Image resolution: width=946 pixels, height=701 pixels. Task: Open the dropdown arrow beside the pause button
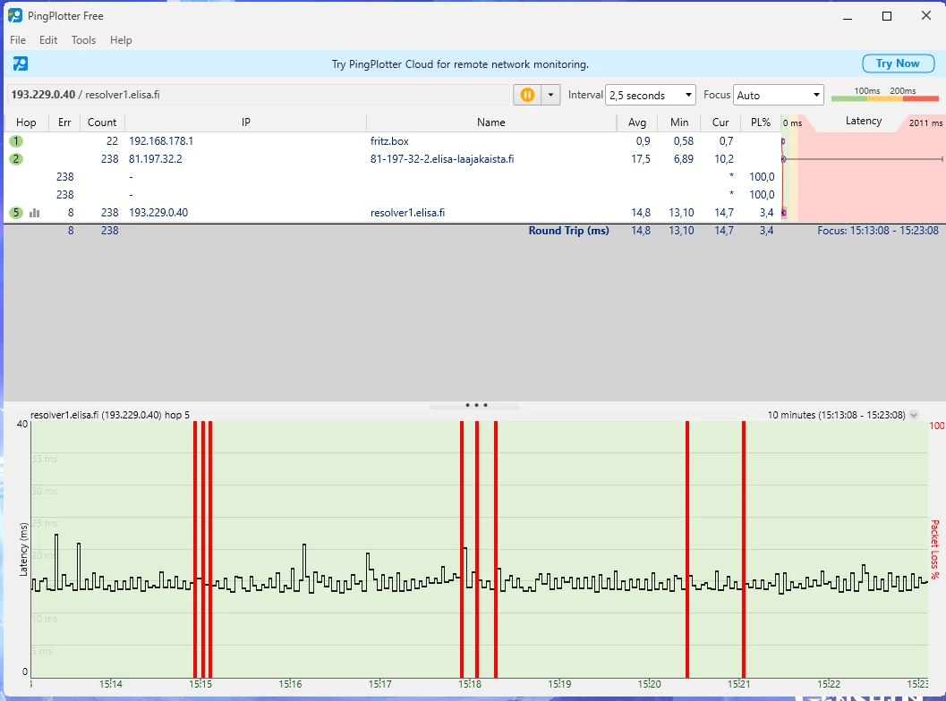[x=550, y=95]
